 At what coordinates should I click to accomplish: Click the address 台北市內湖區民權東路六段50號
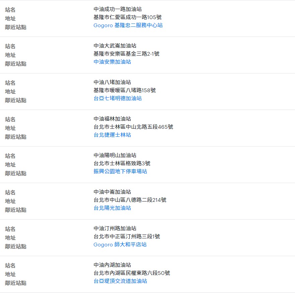(132, 273)
